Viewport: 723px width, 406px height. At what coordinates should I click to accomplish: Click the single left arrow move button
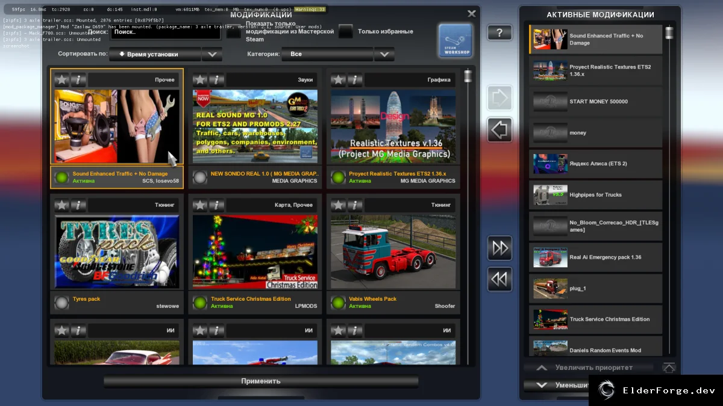click(499, 129)
